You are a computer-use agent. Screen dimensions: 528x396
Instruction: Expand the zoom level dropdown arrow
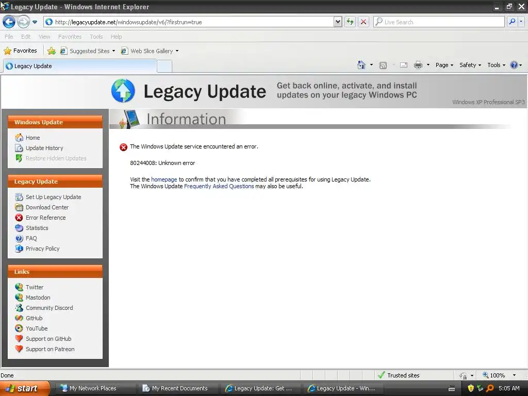[514, 375]
